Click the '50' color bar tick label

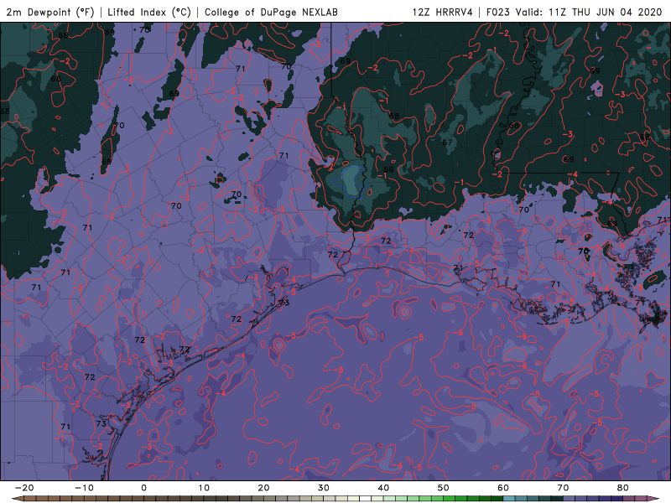tap(444, 488)
